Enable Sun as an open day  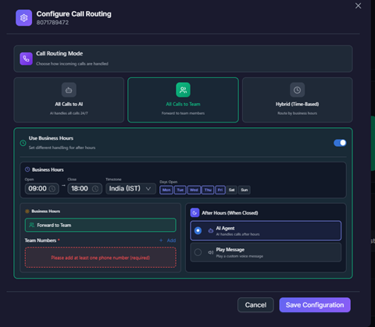point(245,190)
